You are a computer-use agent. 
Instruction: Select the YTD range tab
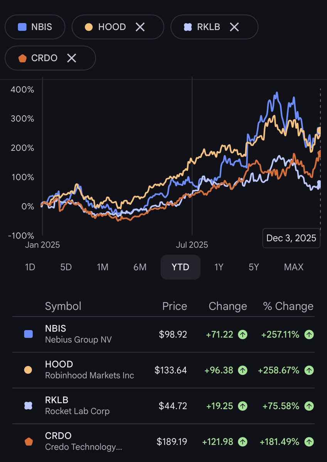(x=180, y=267)
